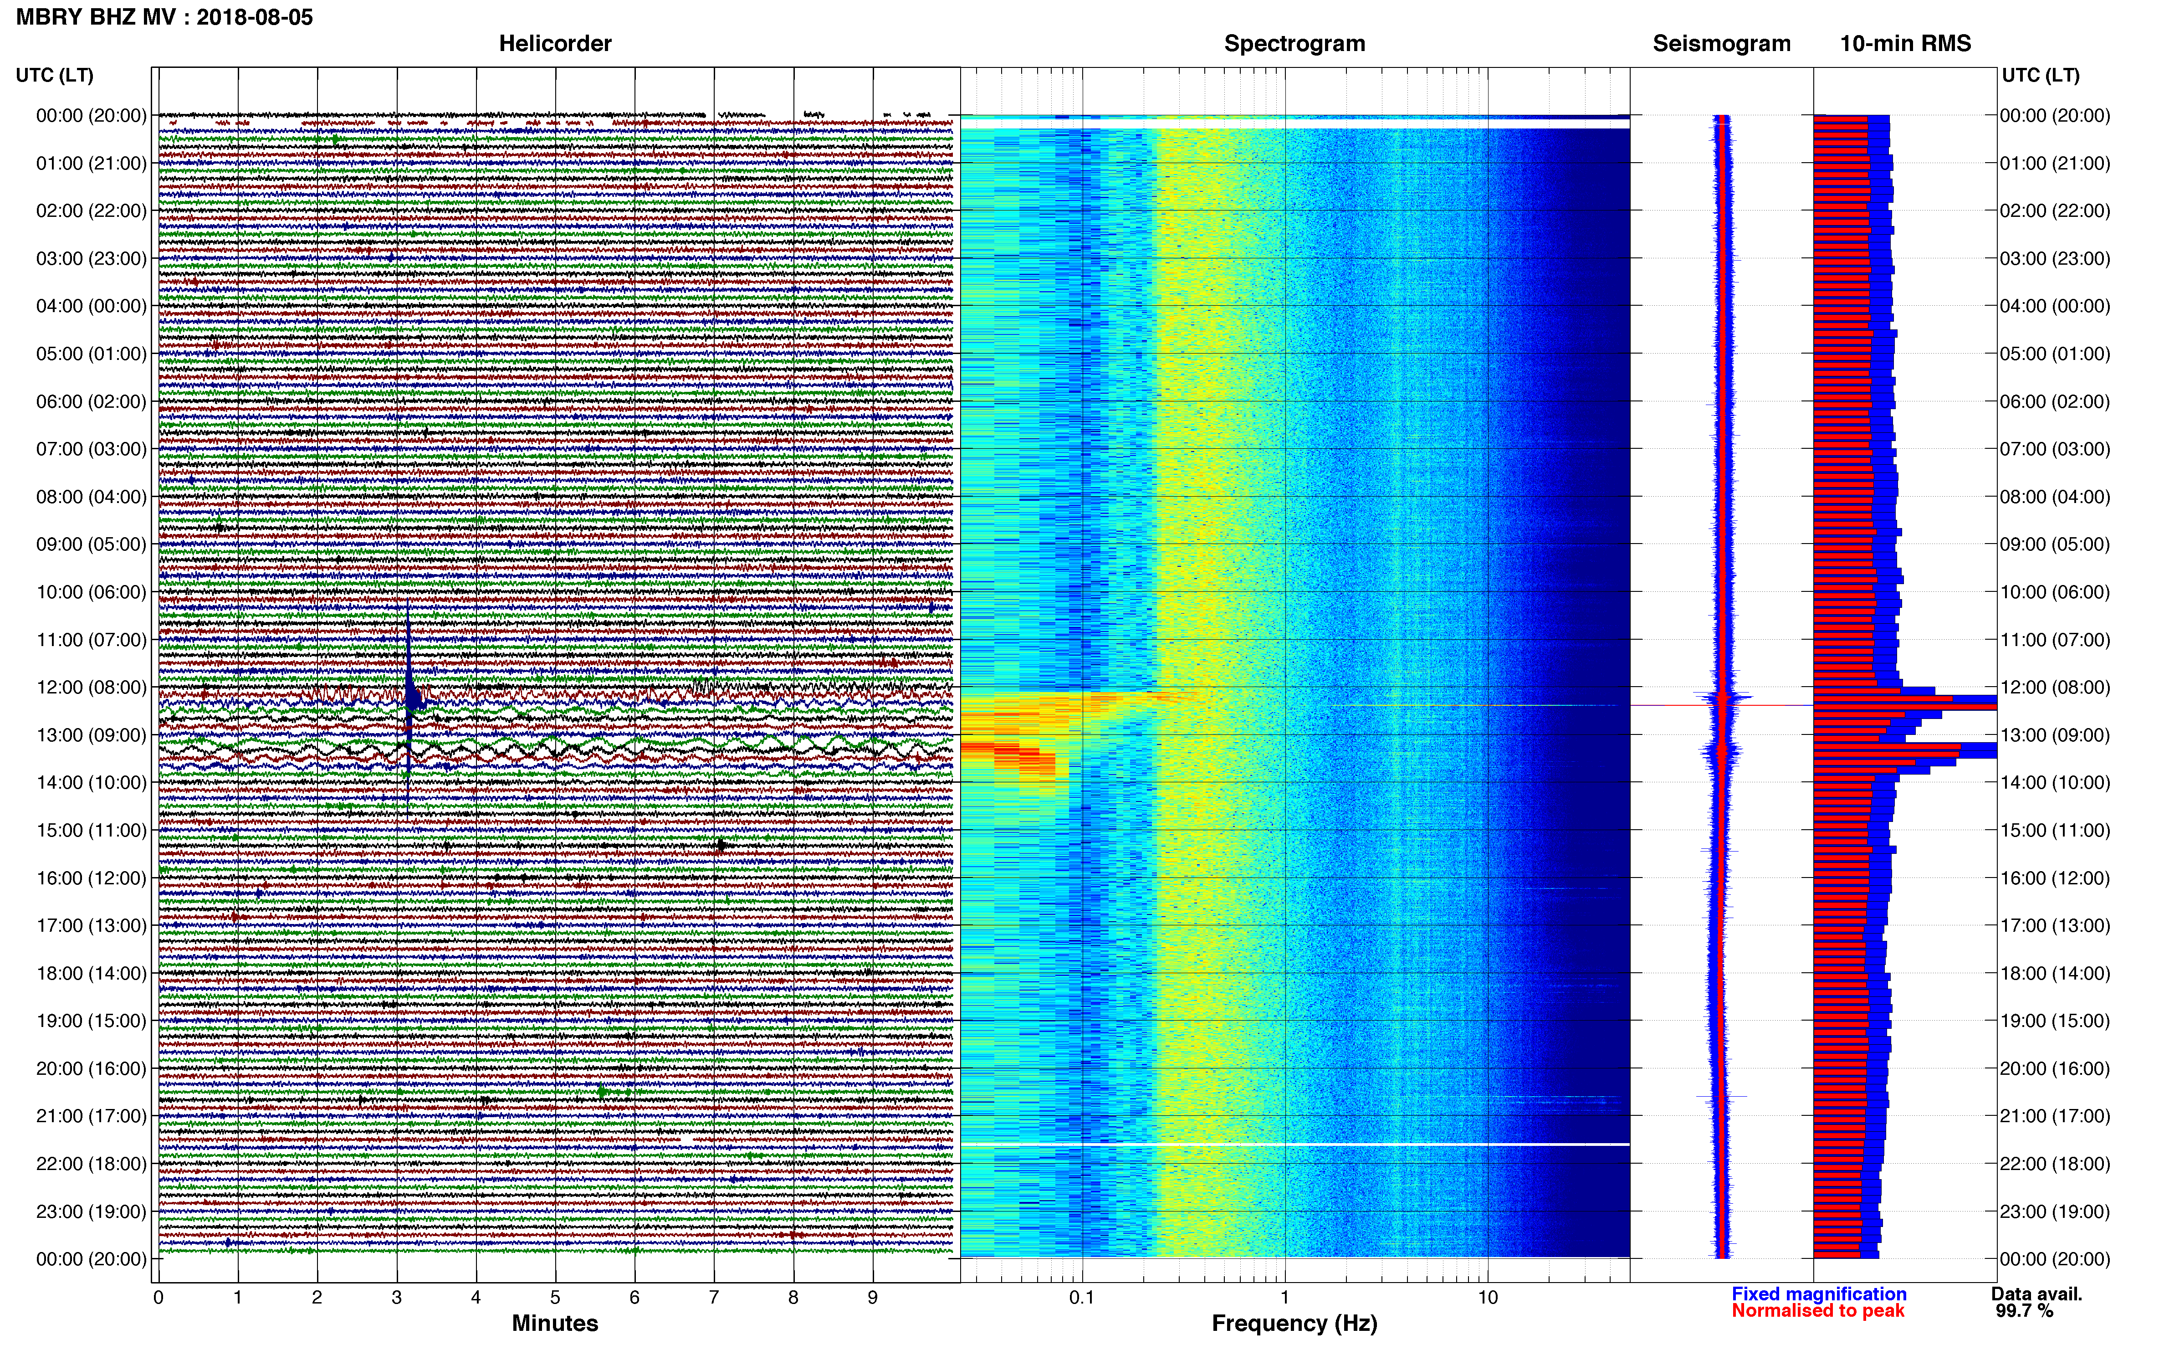Click the 'Normalised to peak' legend entry
Screen dimensions: 2159x1350
[x=1818, y=1311]
